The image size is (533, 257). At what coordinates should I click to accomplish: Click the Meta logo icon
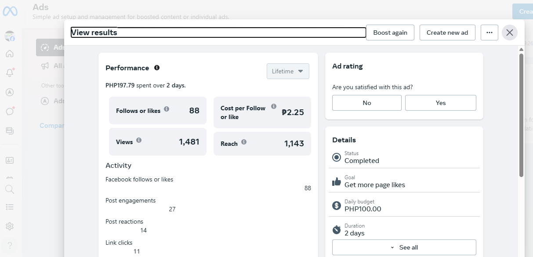click(x=10, y=11)
